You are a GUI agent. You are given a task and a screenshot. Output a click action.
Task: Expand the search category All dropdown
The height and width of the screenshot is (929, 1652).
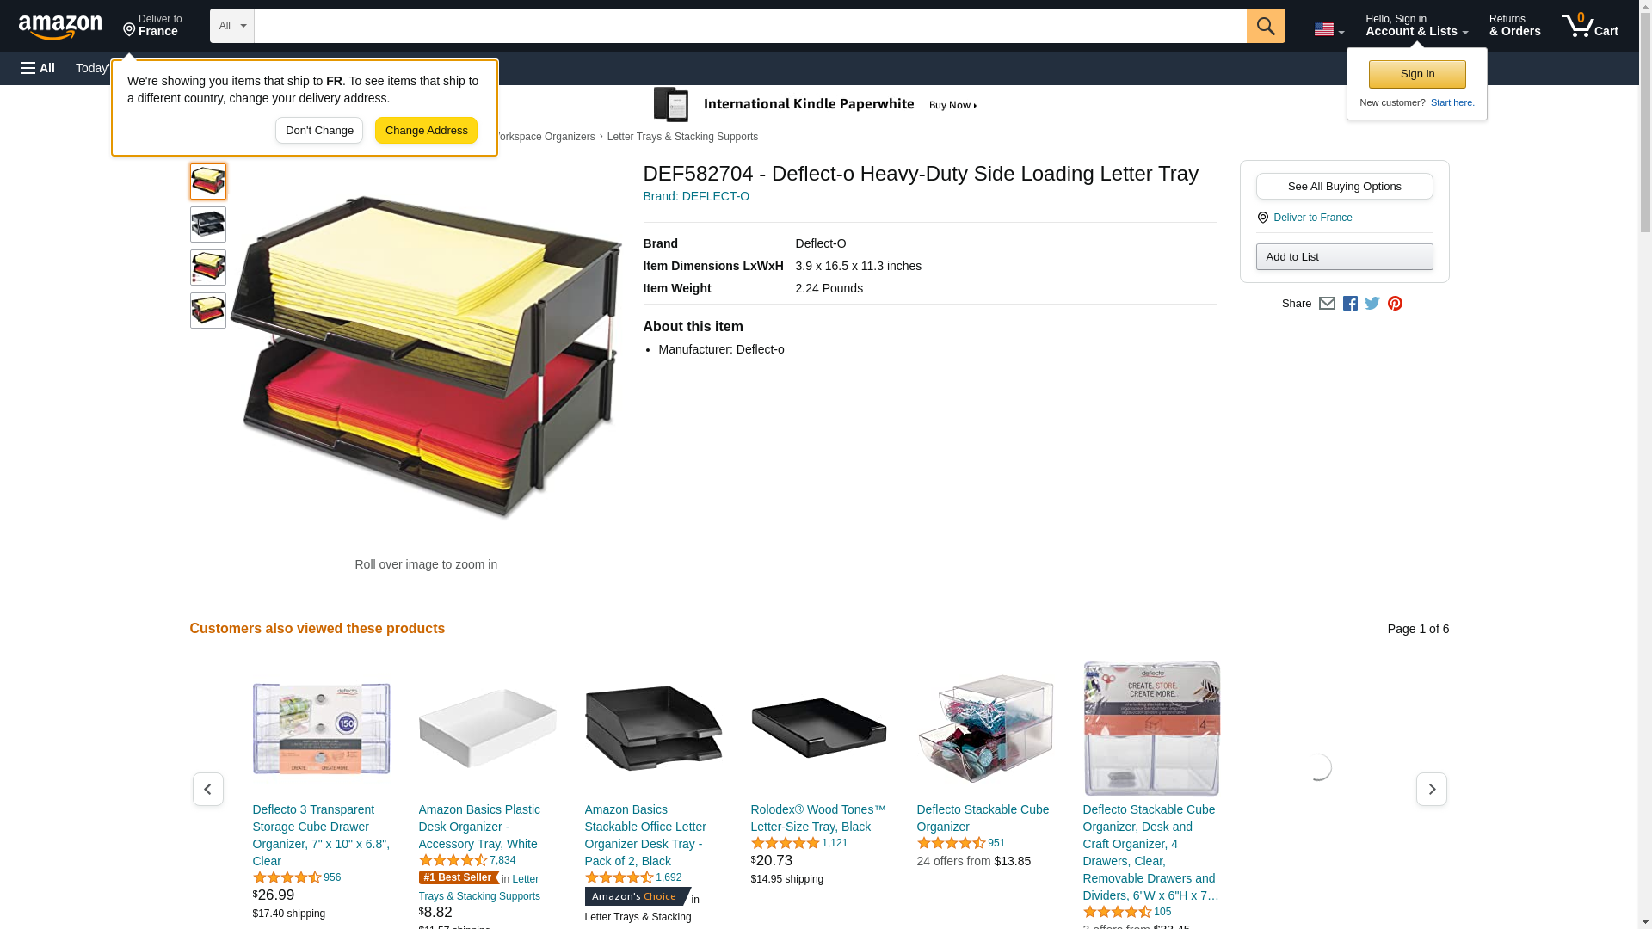pos(232,26)
